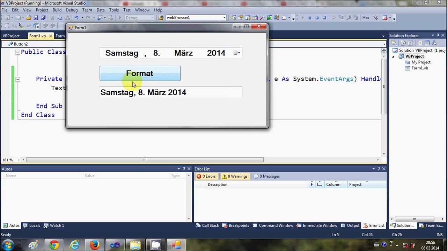
Task: Switch to the Watch 1 tab
Action: (x=54, y=226)
